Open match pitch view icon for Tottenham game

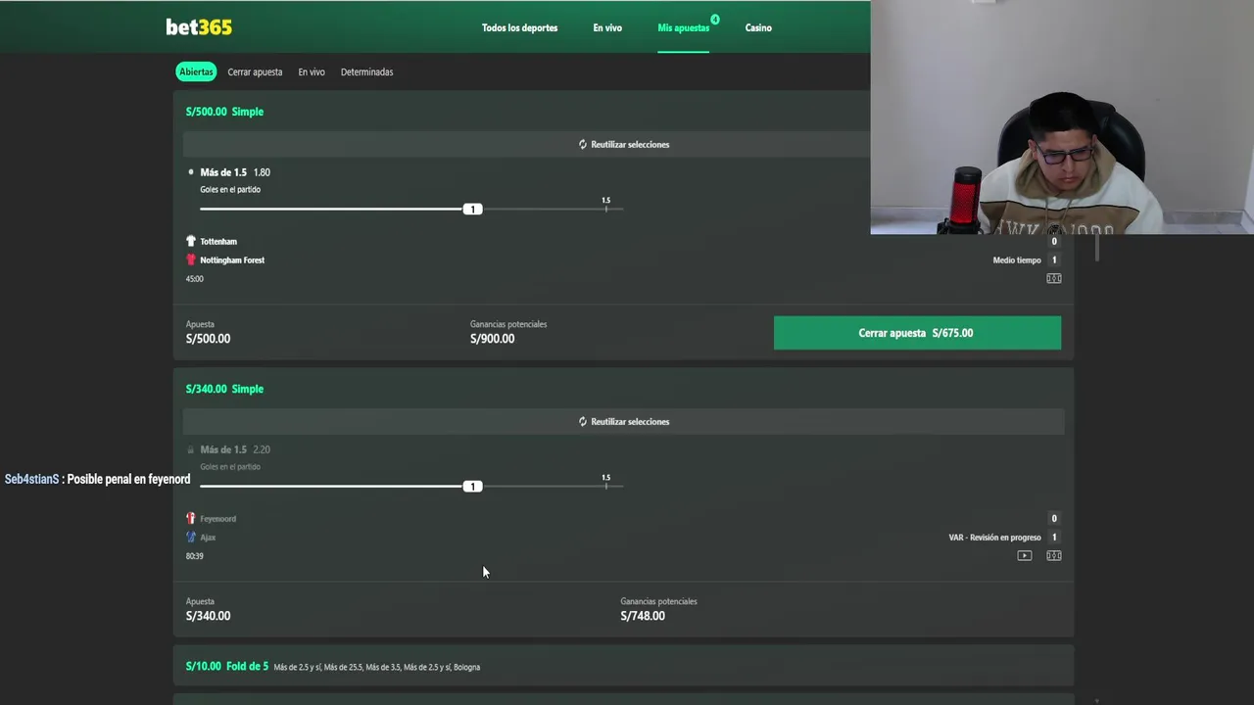click(x=1053, y=278)
